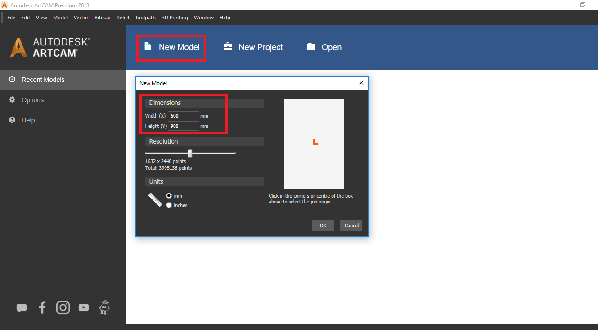The width and height of the screenshot is (598, 330).
Task: Click Cancel in the New Model dialog
Action: (351, 226)
